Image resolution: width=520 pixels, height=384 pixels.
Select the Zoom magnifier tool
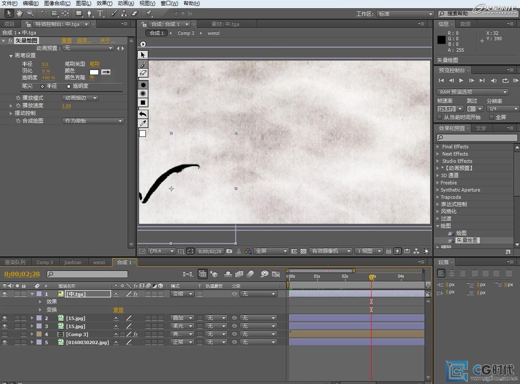(x=30, y=14)
